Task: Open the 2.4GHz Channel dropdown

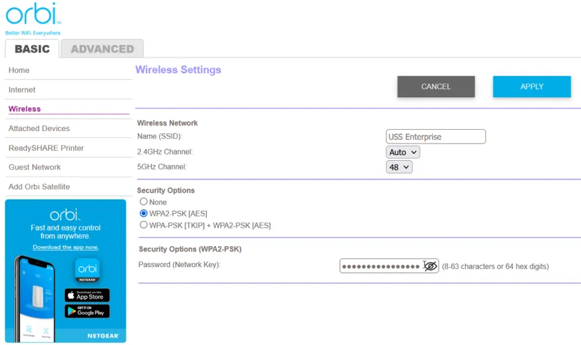Action: [403, 152]
